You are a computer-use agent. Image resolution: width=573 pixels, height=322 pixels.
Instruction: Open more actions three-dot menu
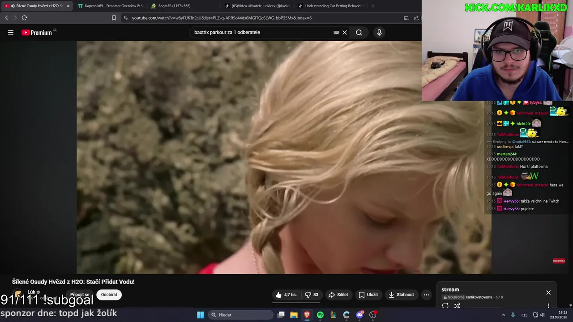[x=426, y=295]
